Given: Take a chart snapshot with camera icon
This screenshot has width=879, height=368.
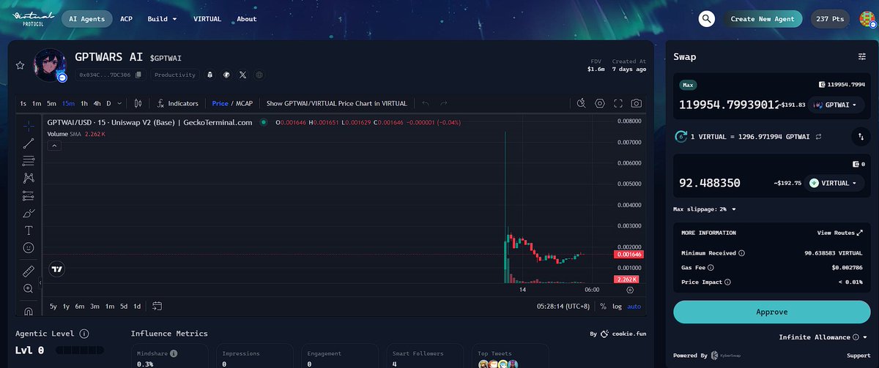Looking at the screenshot, I should coord(637,103).
